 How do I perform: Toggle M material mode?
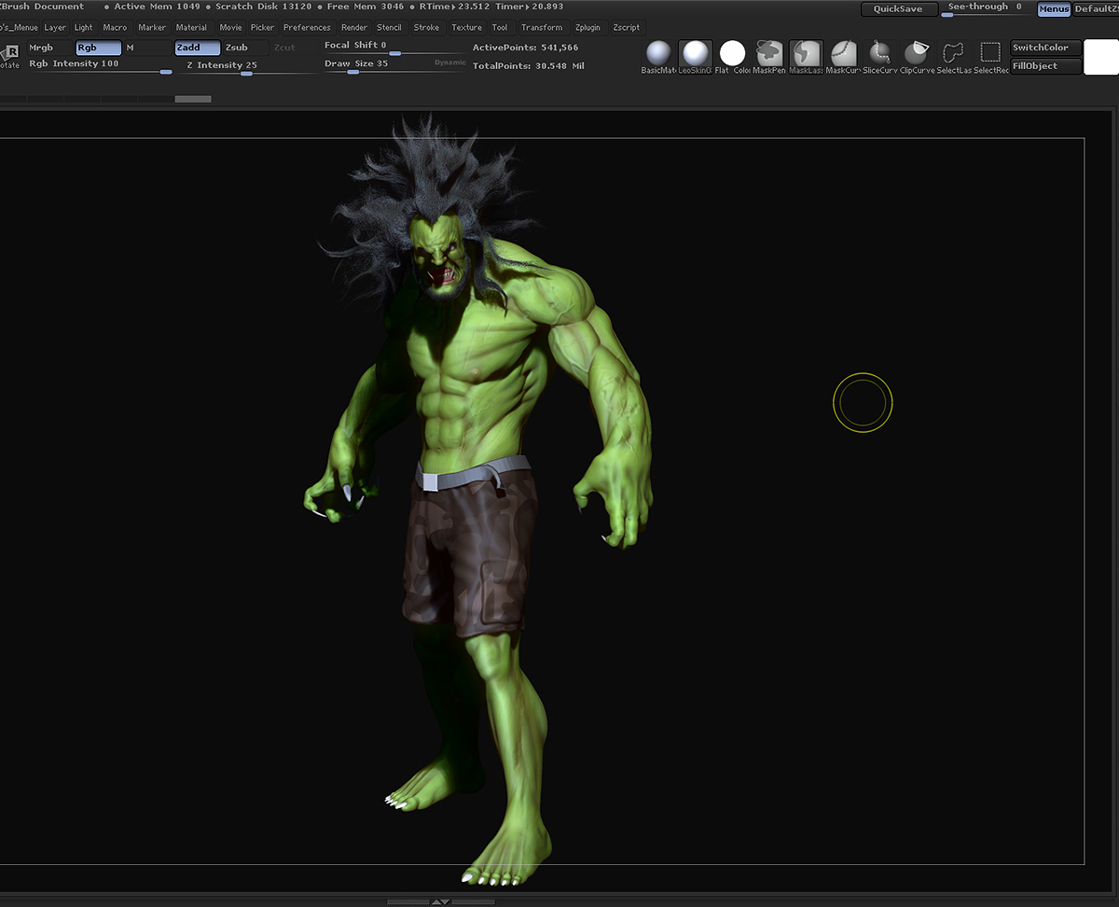coord(146,48)
